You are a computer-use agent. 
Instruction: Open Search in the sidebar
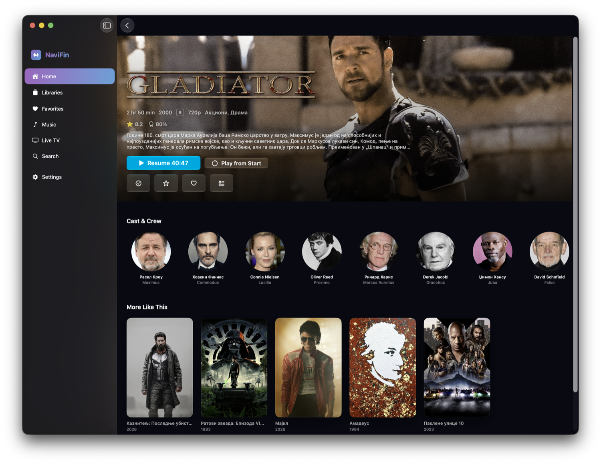(x=70, y=156)
